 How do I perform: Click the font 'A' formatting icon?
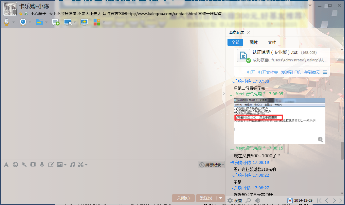click(6, 165)
